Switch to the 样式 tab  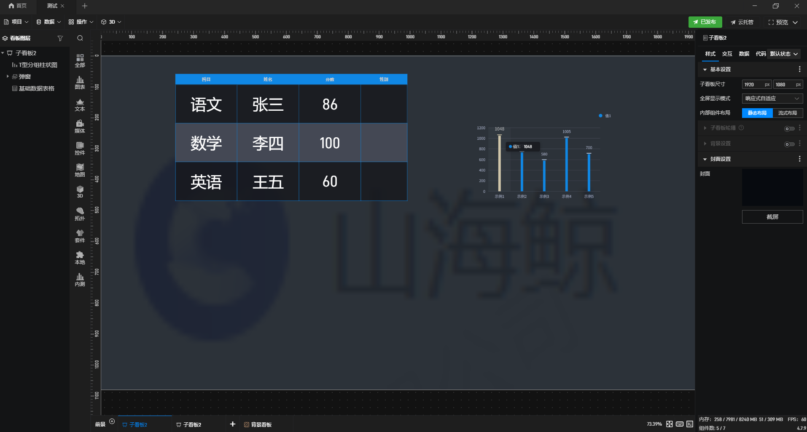(710, 54)
